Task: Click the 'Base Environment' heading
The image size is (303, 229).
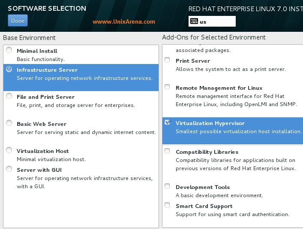Action: [x=30, y=37]
